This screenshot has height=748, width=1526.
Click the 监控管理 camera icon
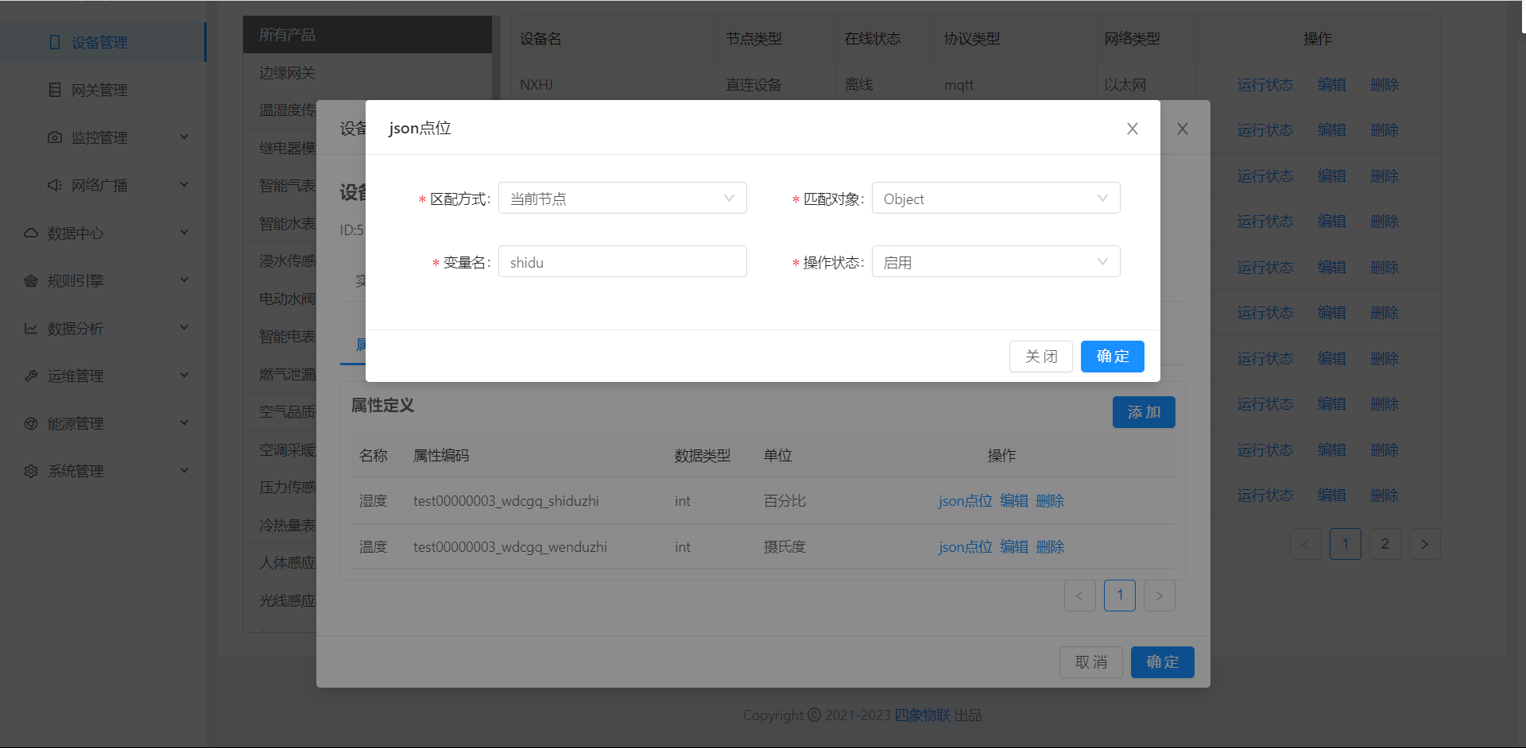54,137
